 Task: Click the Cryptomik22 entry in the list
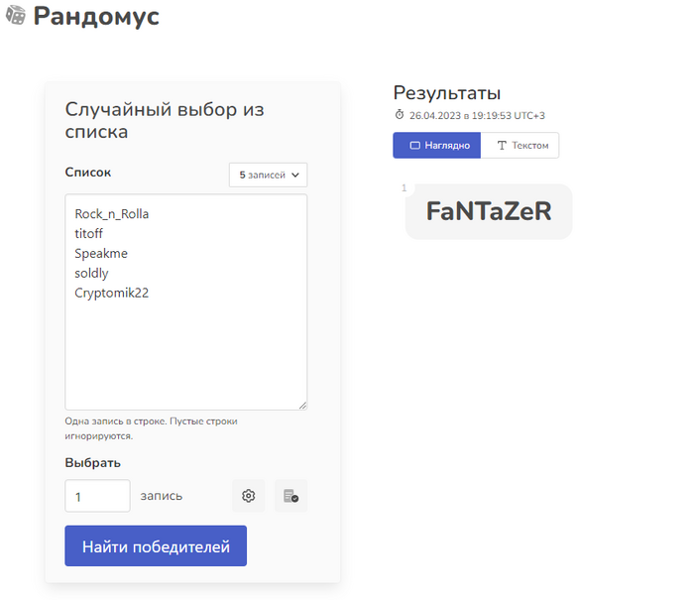click(x=111, y=293)
